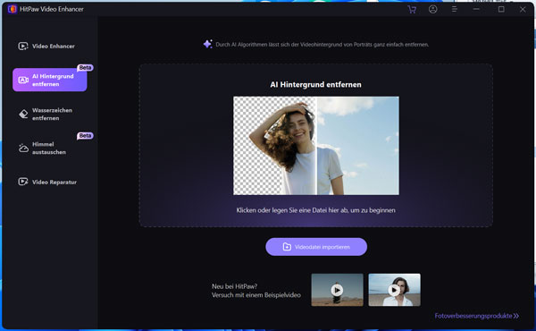Click the Beta badge on Himmel austauschen
Viewport: 536px width, 331px height.
pos(85,136)
